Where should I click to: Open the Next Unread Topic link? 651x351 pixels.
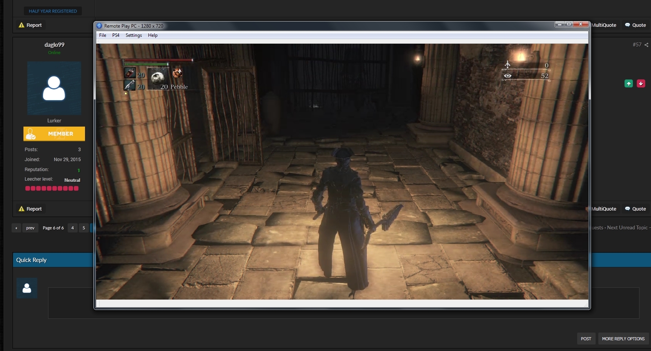[628, 228]
